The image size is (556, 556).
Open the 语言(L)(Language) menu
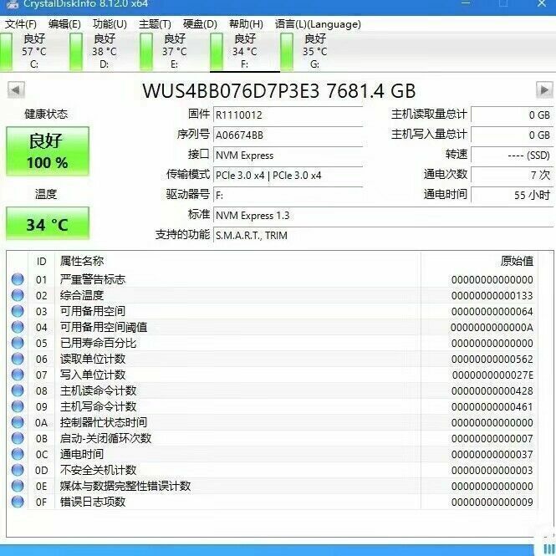[x=318, y=24]
